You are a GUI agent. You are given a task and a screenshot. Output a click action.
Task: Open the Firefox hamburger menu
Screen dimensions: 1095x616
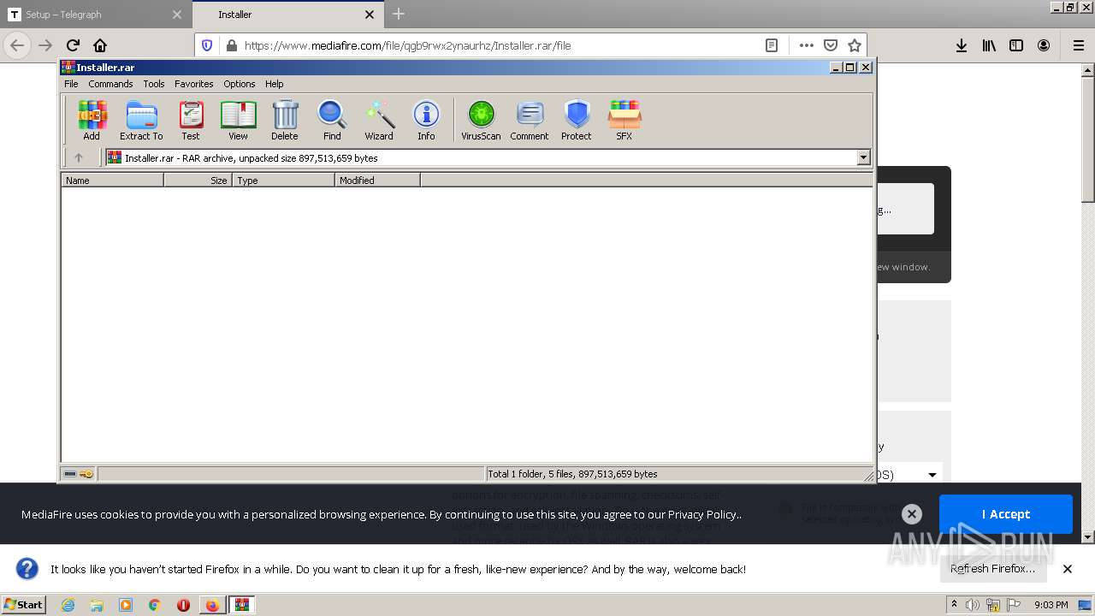point(1078,45)
